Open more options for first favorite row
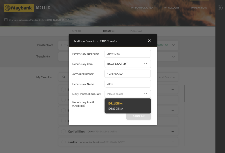Screen dimensions: 225x153 (172, 89)
